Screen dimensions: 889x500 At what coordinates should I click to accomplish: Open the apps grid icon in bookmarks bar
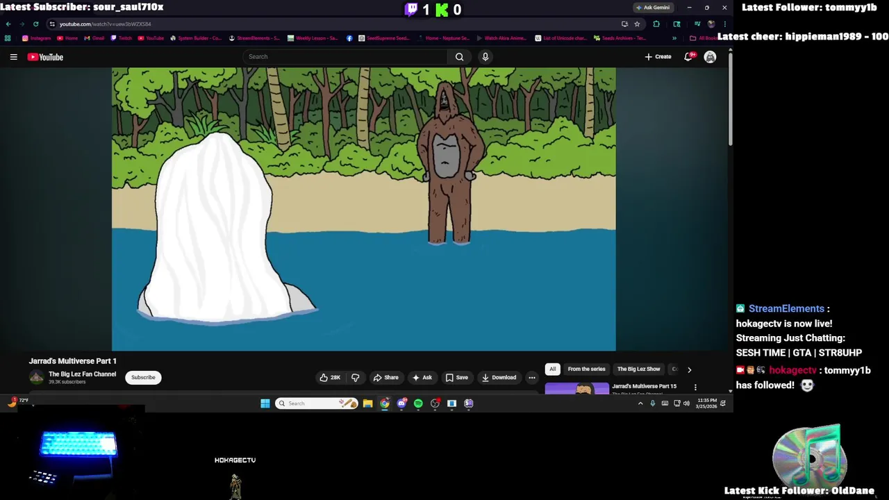[8, 38]
